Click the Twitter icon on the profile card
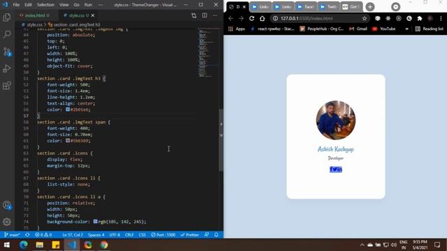447x251 pixels. point(335,169)
